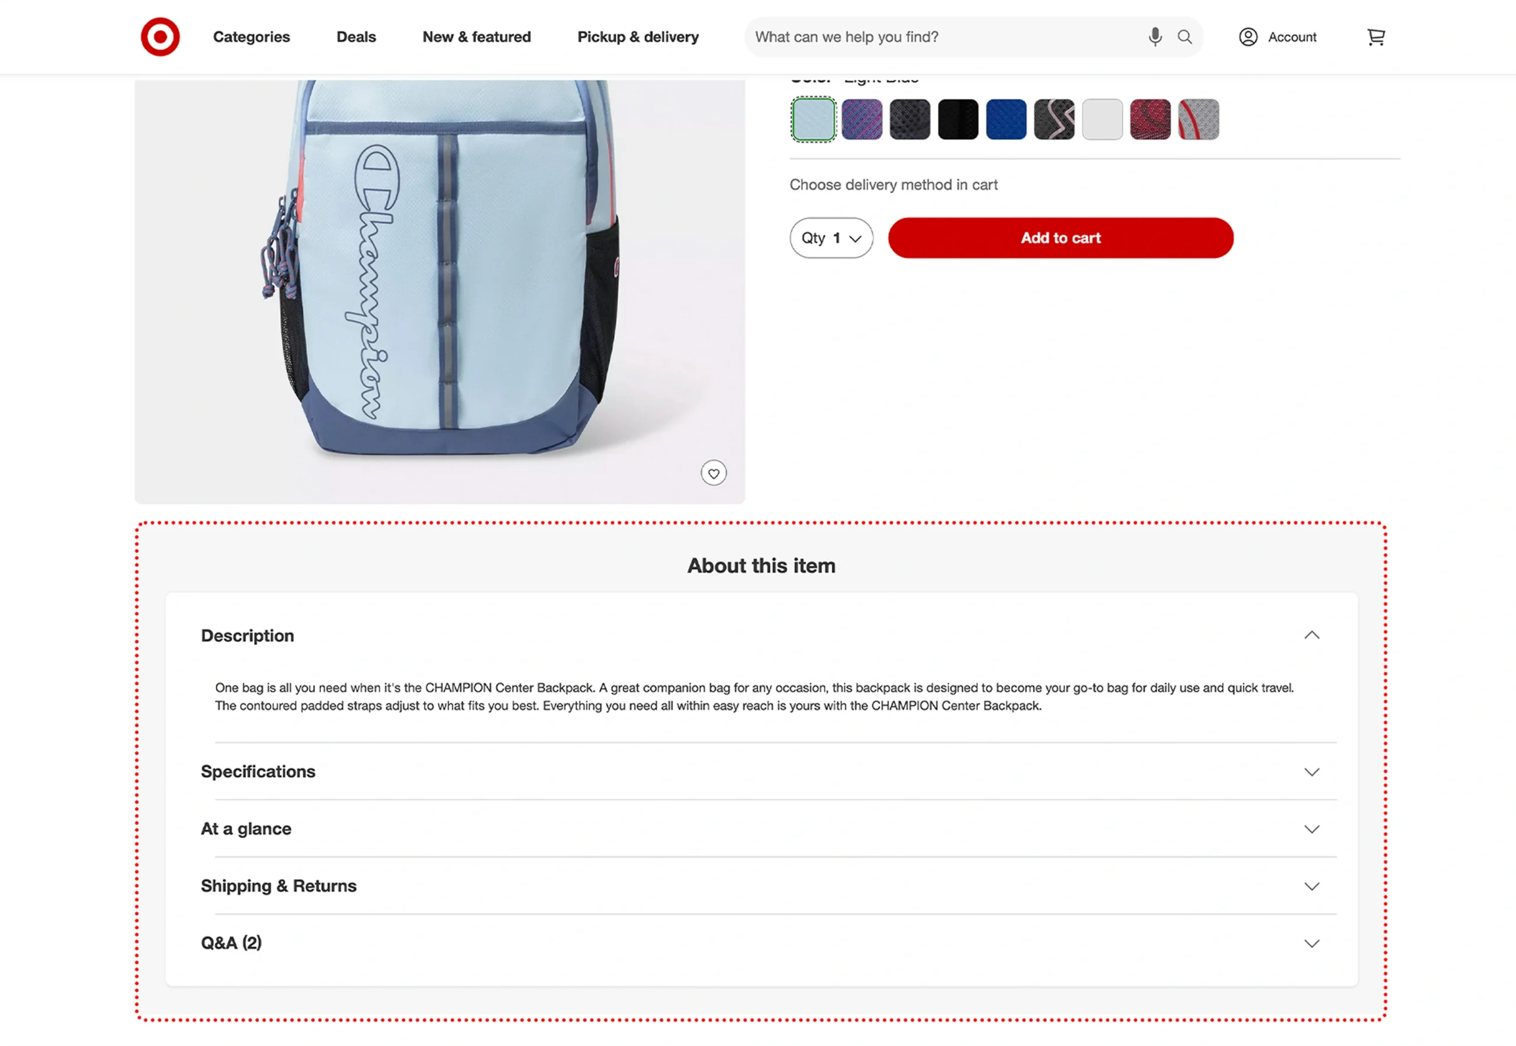Open the Categories menu

pos(251,37)
